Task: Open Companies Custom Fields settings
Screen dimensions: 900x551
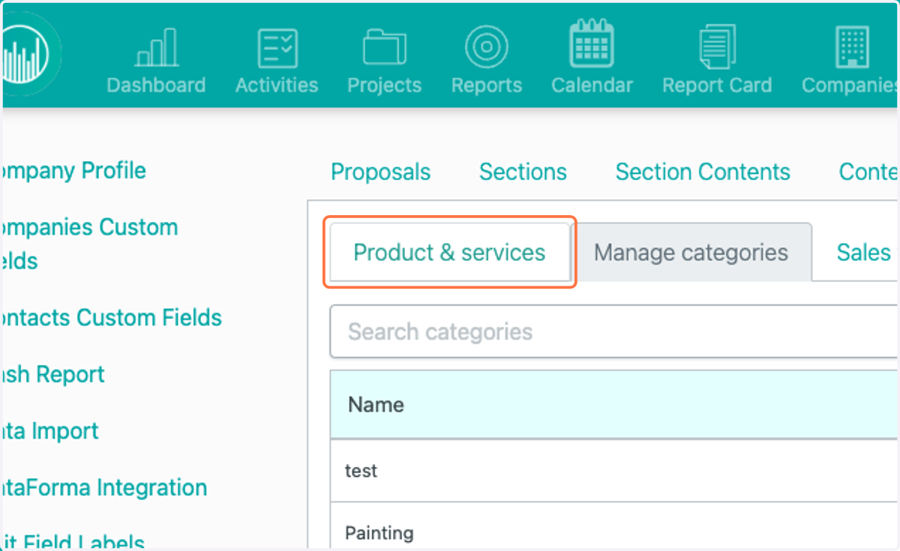Action: click(x=90, y=244)
